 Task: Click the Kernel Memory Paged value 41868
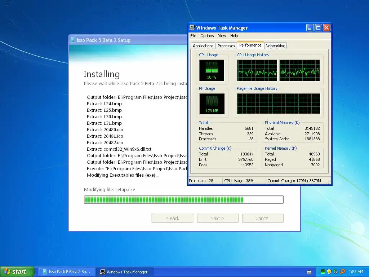pyautogui.click(x=314, y=159)
